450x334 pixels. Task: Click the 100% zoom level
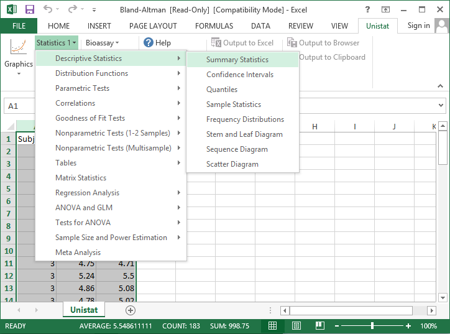click(x=428, y=326)
